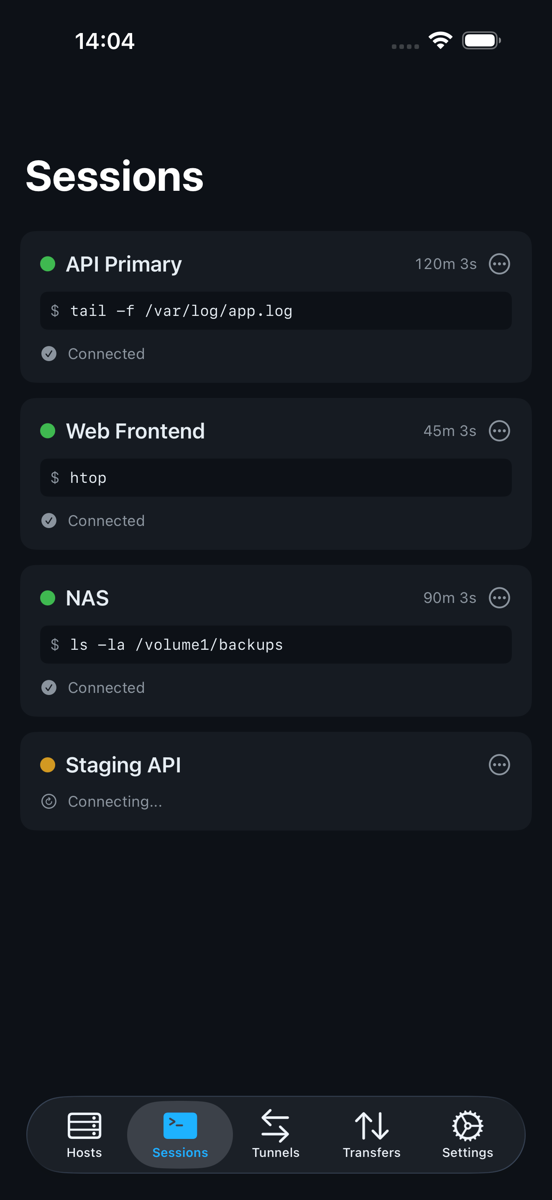Tap the Staging API session title
The image size is (552, 1200).
tap(123, 764)
